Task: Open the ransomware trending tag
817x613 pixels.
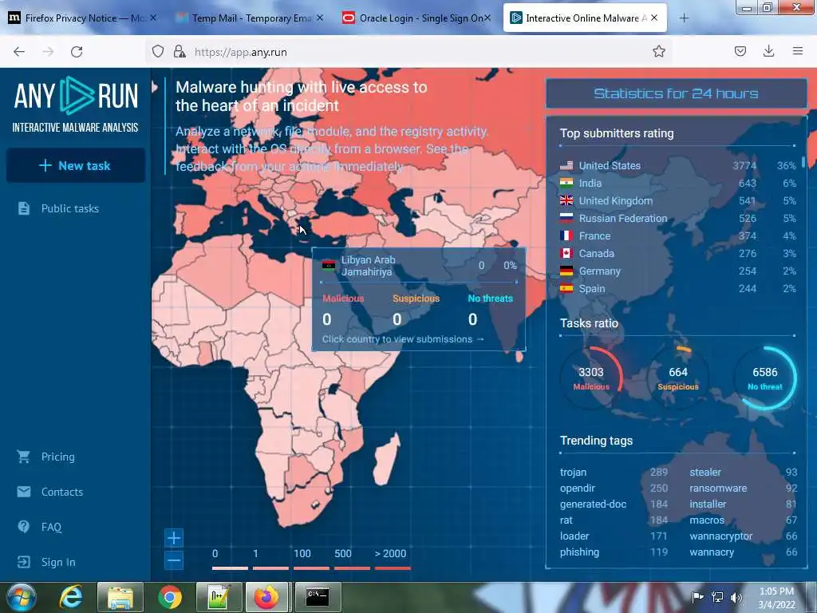Action: tap(718, 488)
